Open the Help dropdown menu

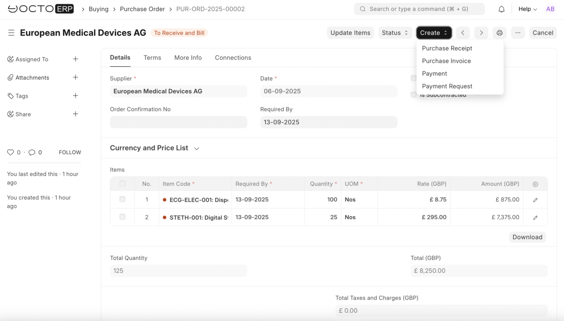point(528,9)
